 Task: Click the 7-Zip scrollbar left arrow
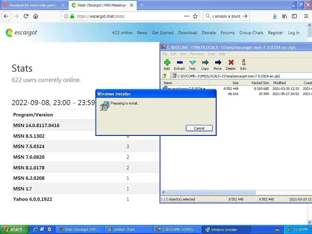pyautogui.click(x=164, y=192)
